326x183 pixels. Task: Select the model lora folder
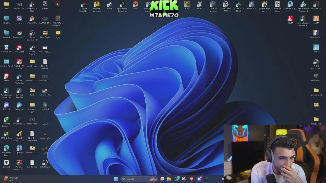(x=32, y=64)
